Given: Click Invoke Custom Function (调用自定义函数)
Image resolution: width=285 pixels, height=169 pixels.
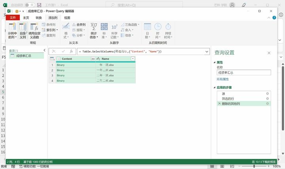Looking at the screenshot, I should click(34, 31).
